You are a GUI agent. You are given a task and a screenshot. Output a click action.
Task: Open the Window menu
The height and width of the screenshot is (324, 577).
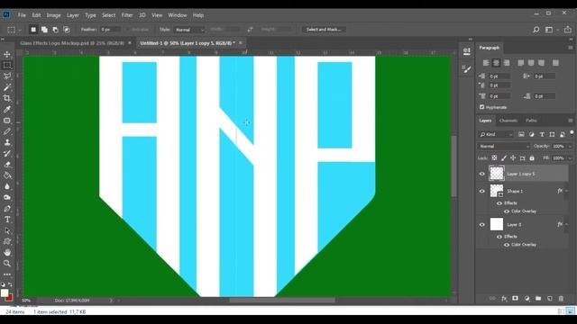tap(178, 15)
